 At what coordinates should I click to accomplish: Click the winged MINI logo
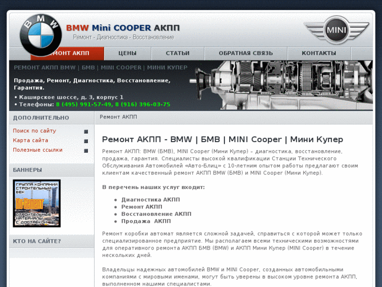coord(336,30)
